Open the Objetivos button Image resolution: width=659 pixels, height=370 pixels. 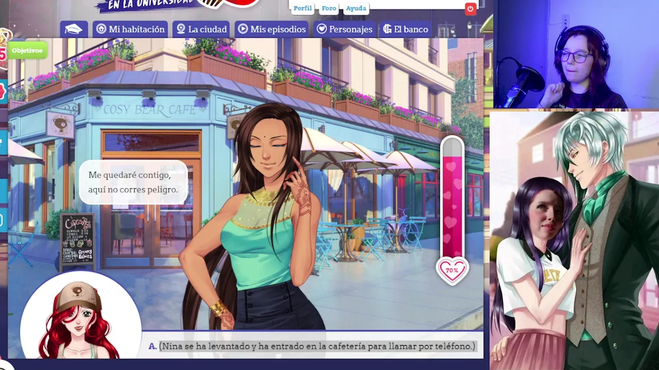(27, 50)
